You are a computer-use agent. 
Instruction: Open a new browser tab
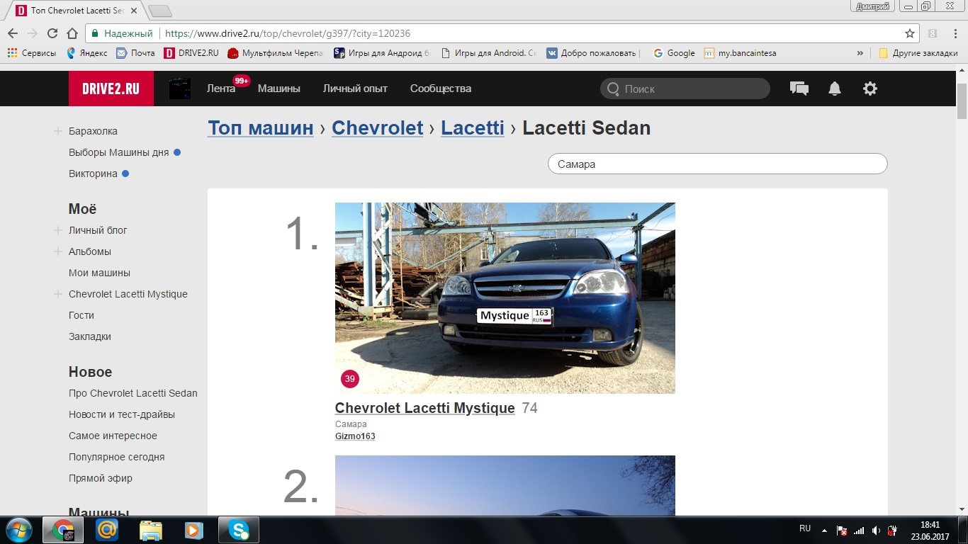(160, 11)
